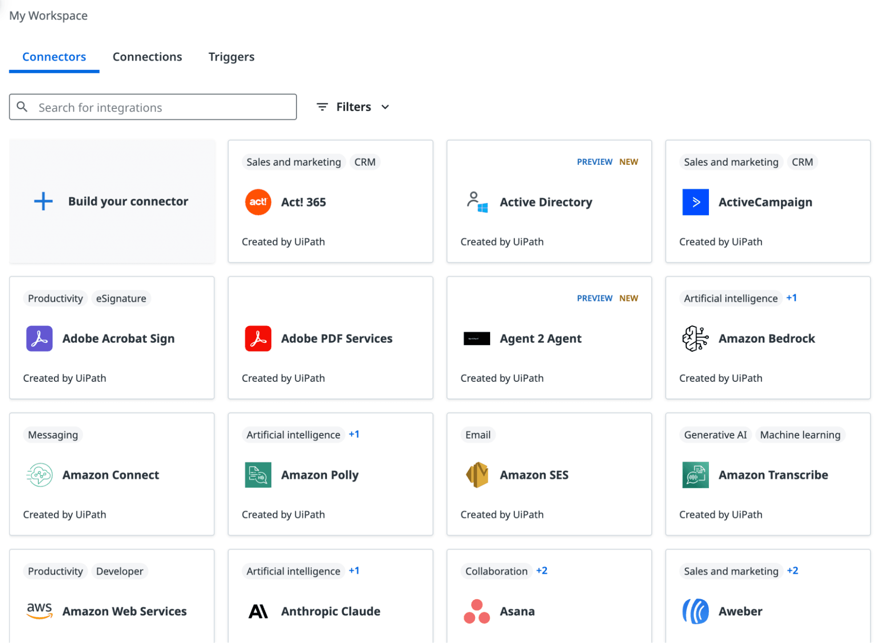Open the Build your connector card
This screenshot has width=889, height=643.
[x=112, y=201]
